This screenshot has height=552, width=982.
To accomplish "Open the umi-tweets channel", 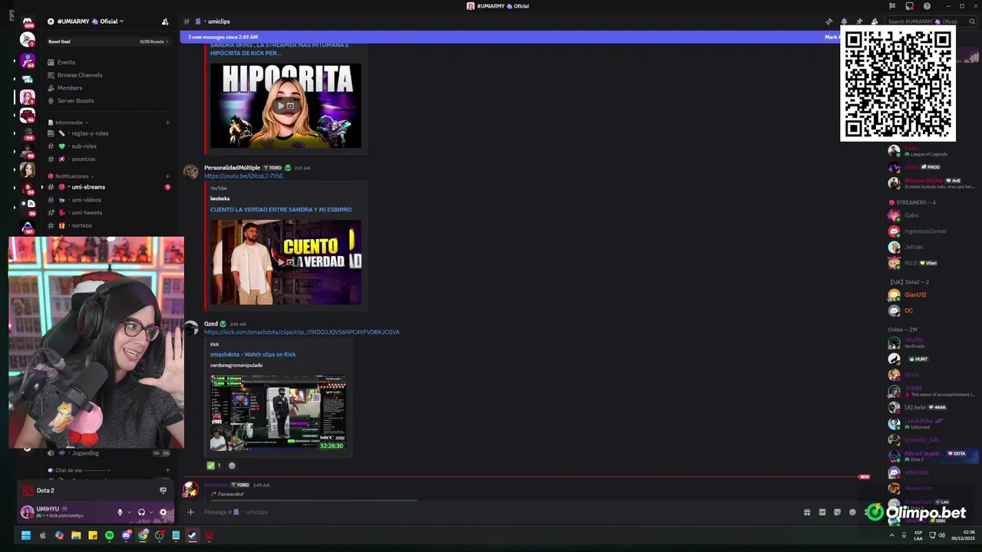I will coord(109,213).
